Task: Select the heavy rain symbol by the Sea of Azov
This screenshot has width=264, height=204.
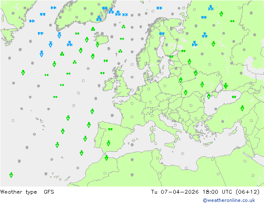Action: [226, 86]
